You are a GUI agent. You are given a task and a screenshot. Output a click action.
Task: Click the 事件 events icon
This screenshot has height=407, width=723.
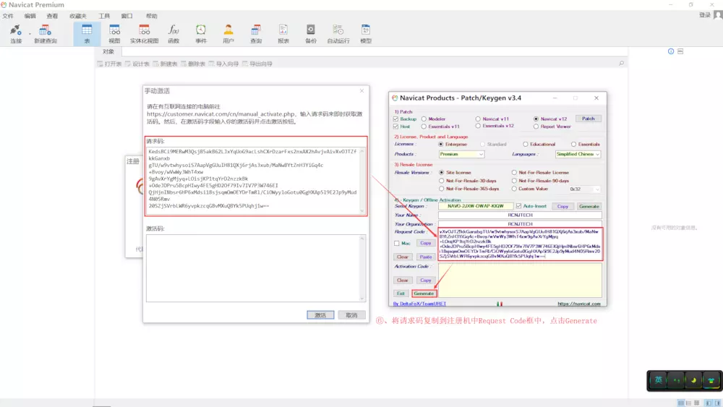tap(201, 34)
